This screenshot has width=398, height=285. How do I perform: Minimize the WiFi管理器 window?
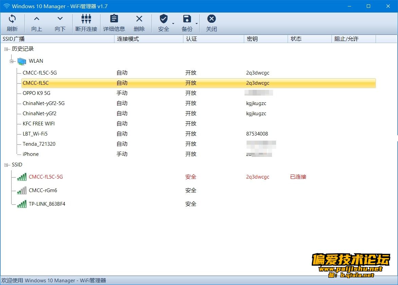(x=349, y=6)
